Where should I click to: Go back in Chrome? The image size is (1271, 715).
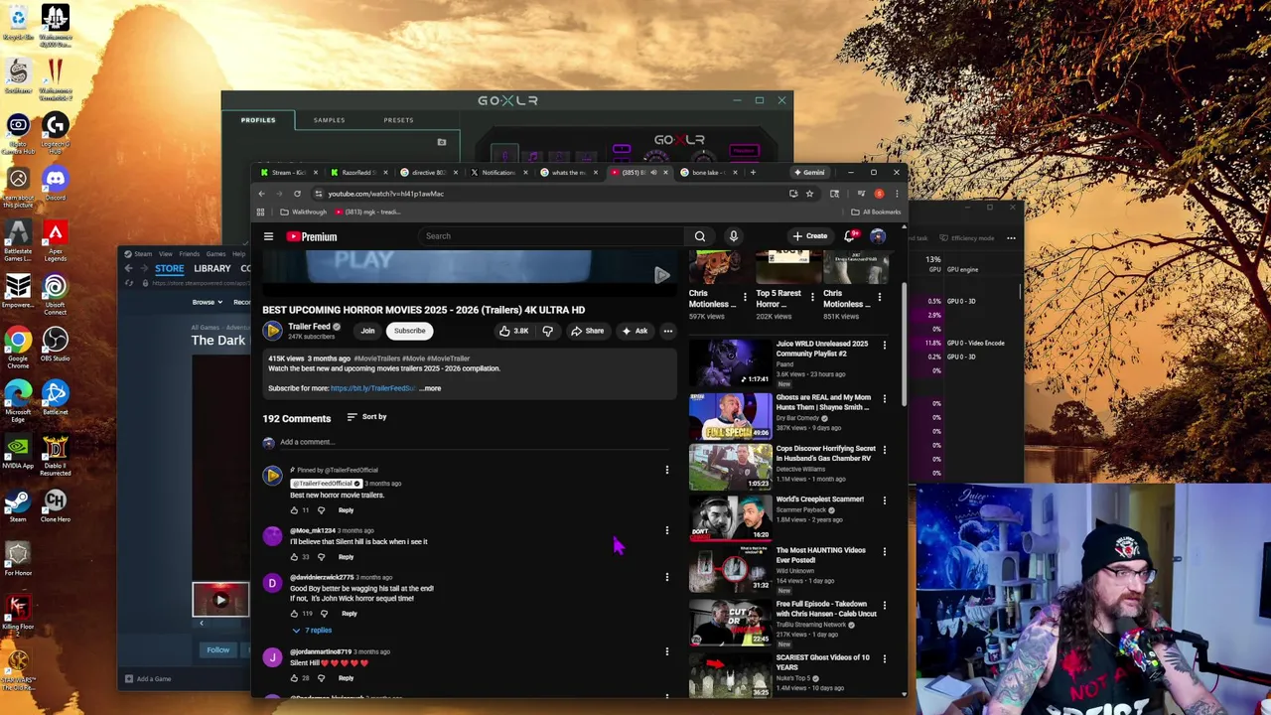(261, 194)
